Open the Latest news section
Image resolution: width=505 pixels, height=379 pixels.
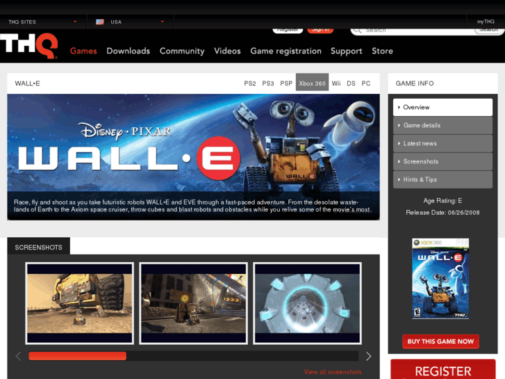point(443,143)
